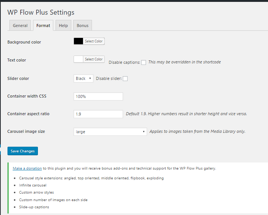Open the Slider color dropdown

click(x=83, y=78)
